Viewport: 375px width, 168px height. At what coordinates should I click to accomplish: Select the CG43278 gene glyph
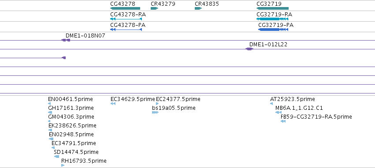(125, 8)
